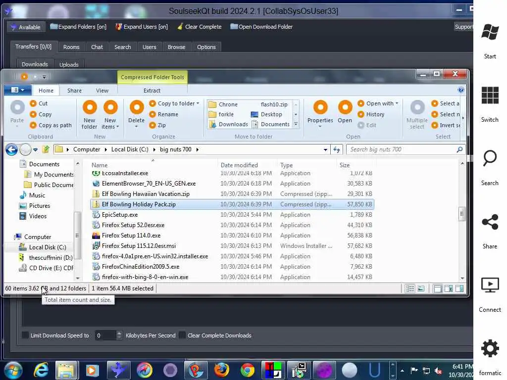Viewport: 507px width, 380px height.
Task: Click the Cut icon in the ribbon
Action: (33, 103)
